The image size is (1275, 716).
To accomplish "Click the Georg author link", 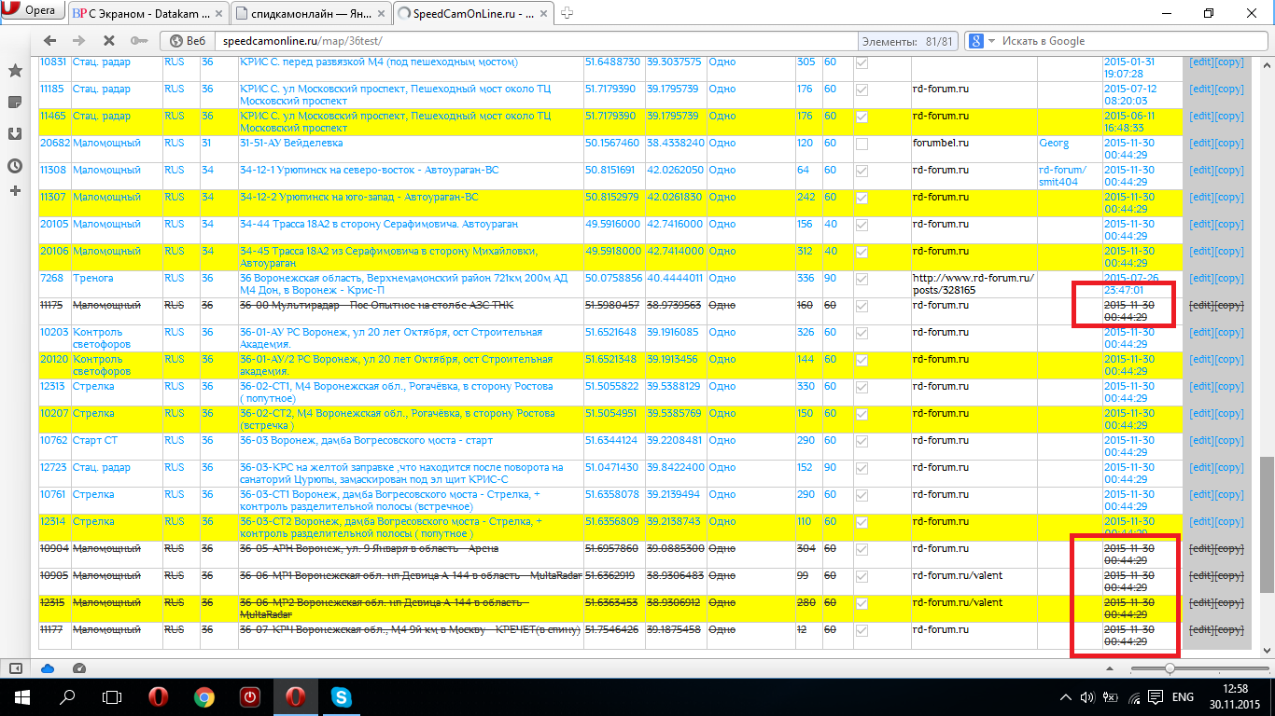I will point(1054,144).
